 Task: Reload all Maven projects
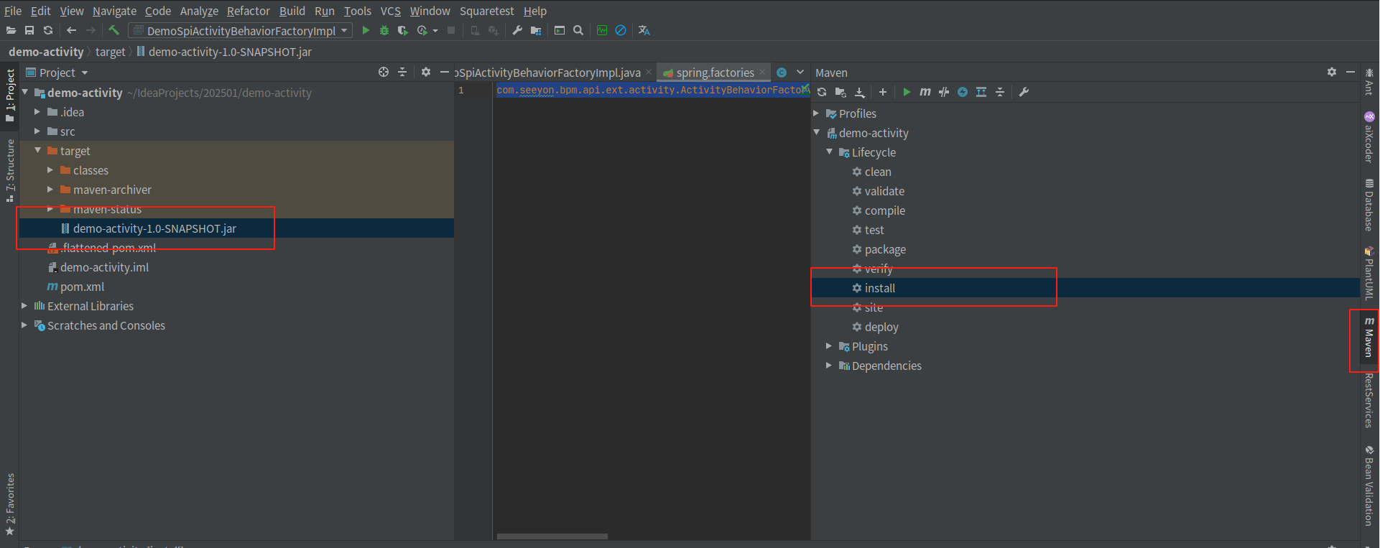[x=822, y=92]
